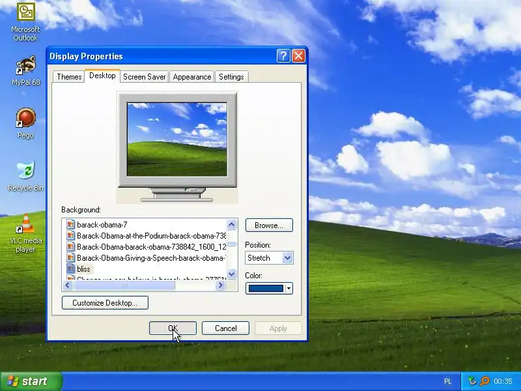
Task: Switch to the Appearance tab
Action: [192, 77]
